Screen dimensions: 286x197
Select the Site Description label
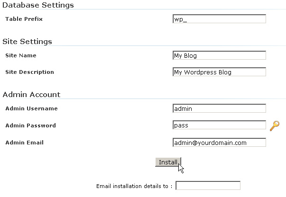click(x=29, y=72)
